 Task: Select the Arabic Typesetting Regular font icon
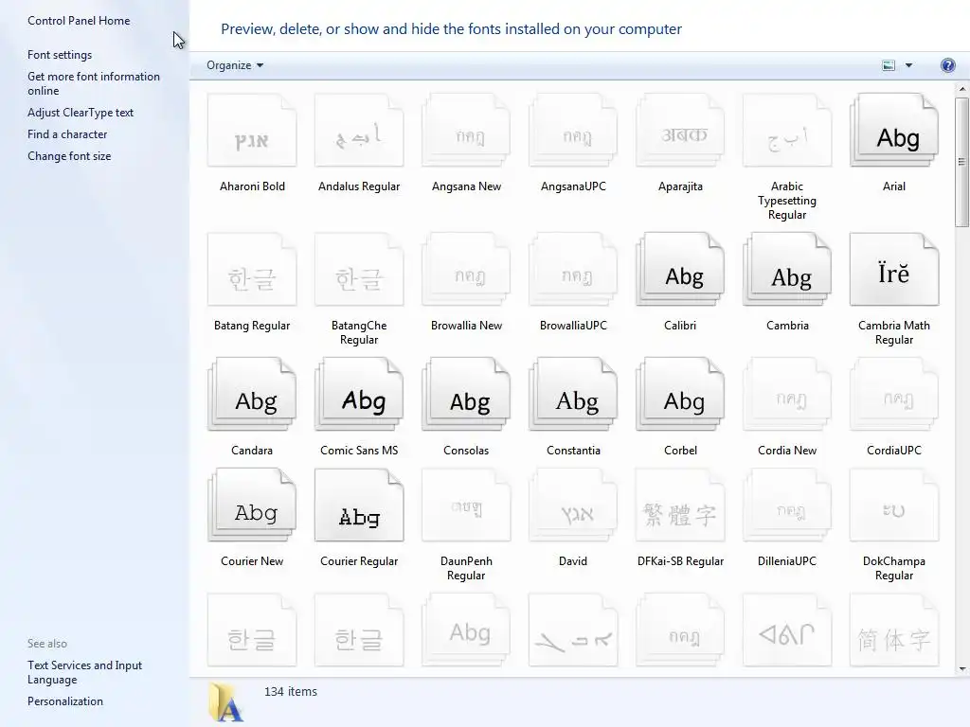[787, 131]
